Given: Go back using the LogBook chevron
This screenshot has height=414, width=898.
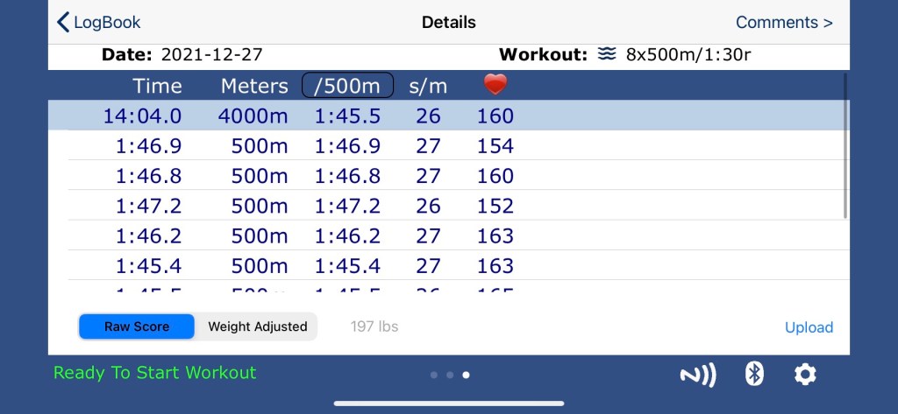Looking at the screenshot, I should pos(98,23).
